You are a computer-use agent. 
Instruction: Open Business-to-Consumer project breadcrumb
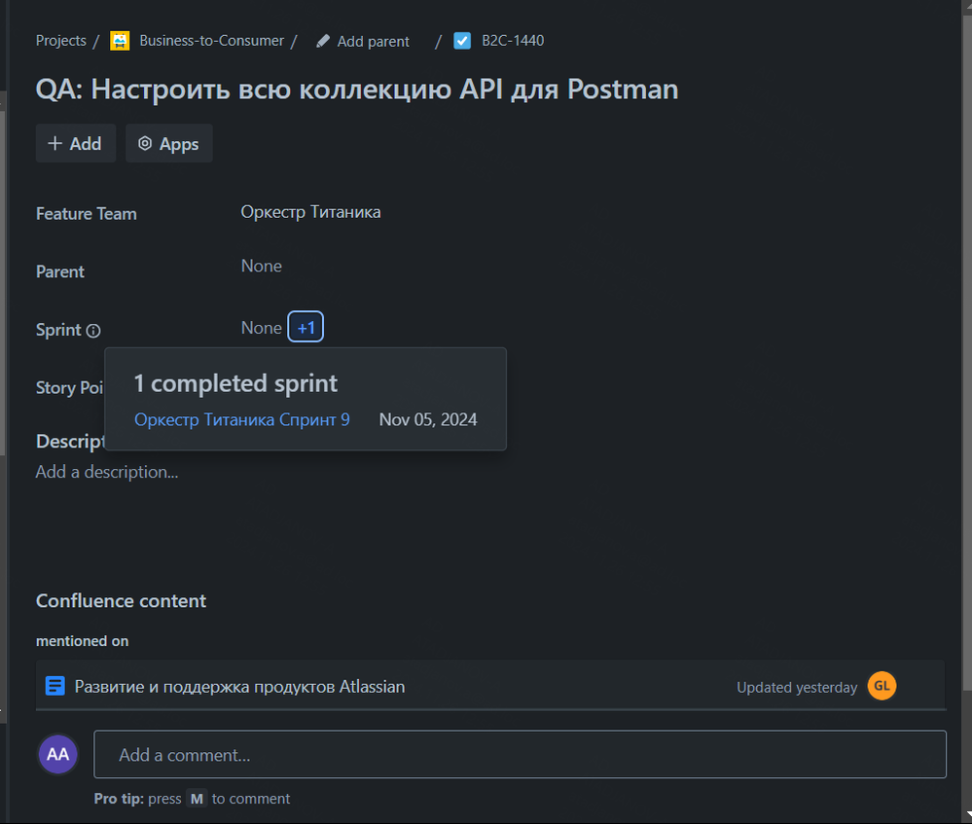click(211, 41)
